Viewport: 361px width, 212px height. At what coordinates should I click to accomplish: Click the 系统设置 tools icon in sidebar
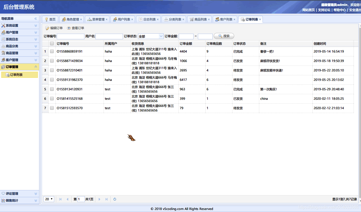3,26
